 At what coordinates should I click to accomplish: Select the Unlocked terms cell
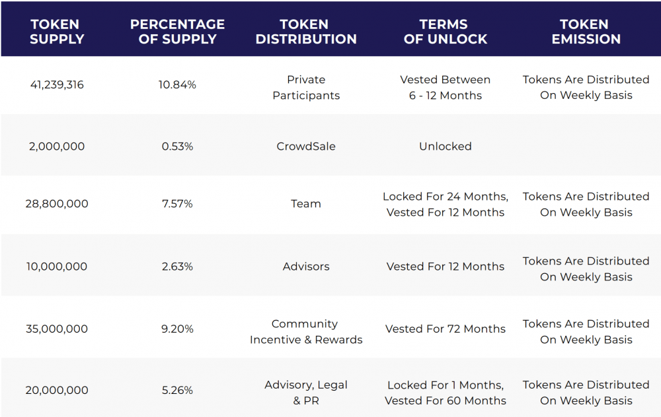[x=445, y=146]
